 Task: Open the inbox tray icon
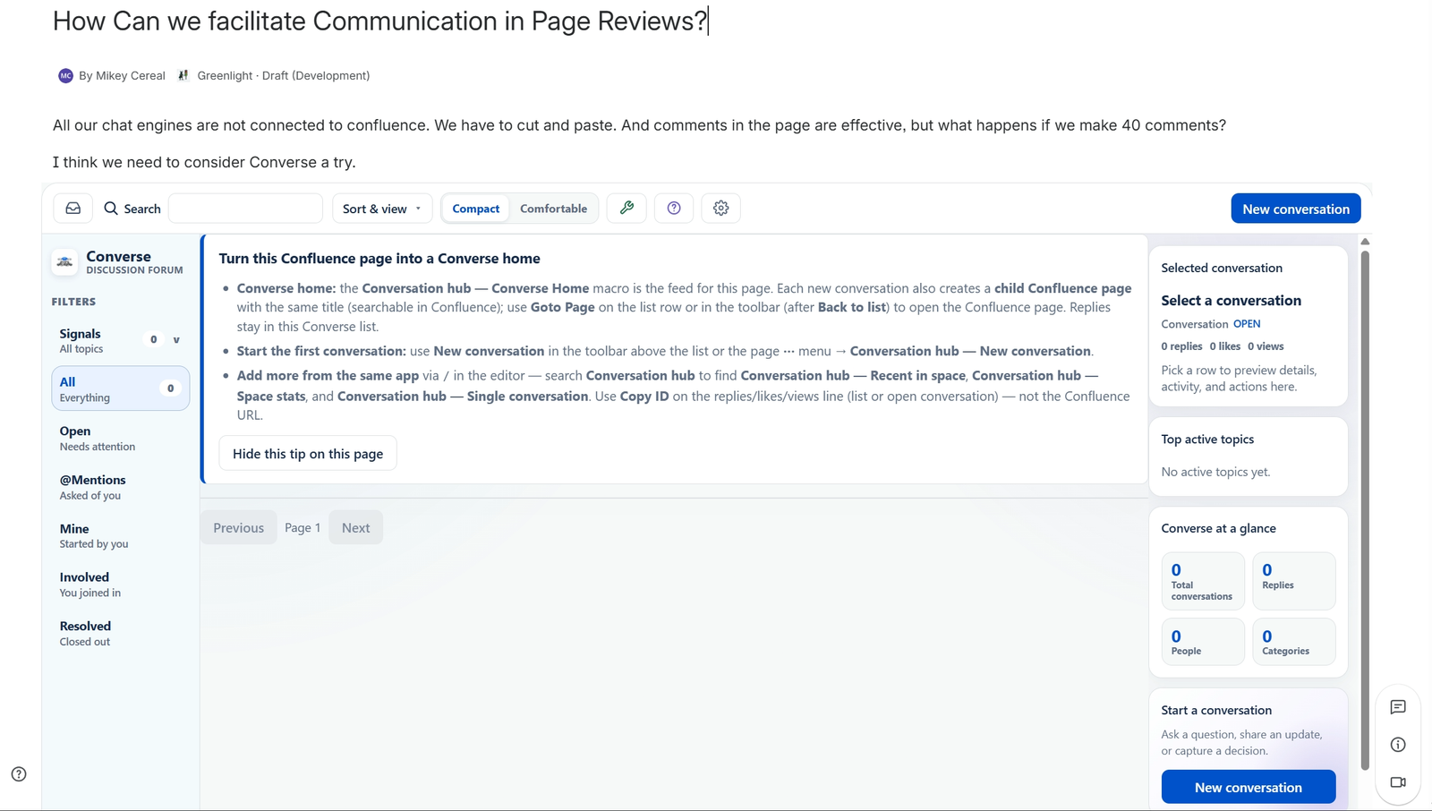point(73,209)
